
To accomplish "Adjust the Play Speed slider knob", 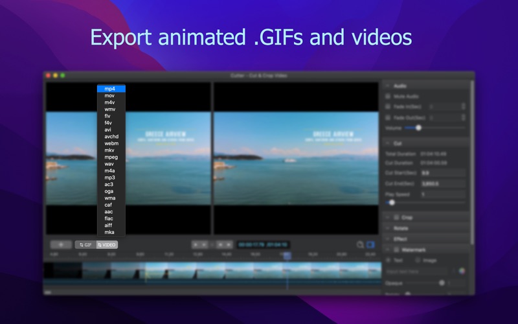I will [x=392, y=202].
